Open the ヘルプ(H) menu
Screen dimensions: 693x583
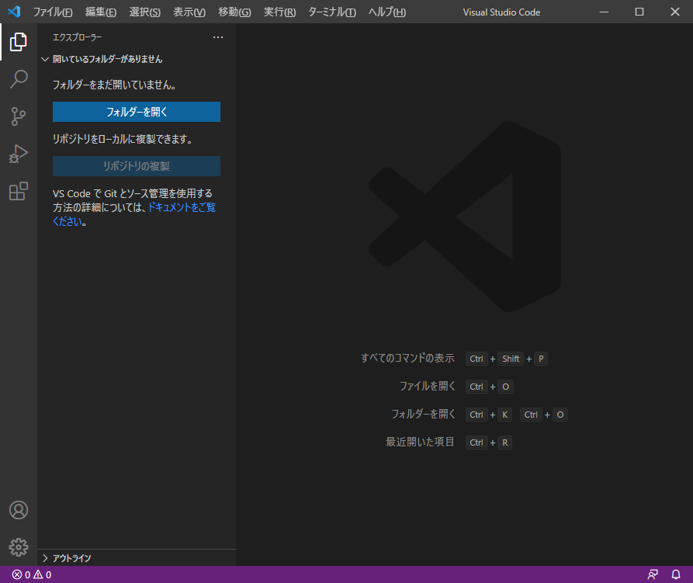387,12
